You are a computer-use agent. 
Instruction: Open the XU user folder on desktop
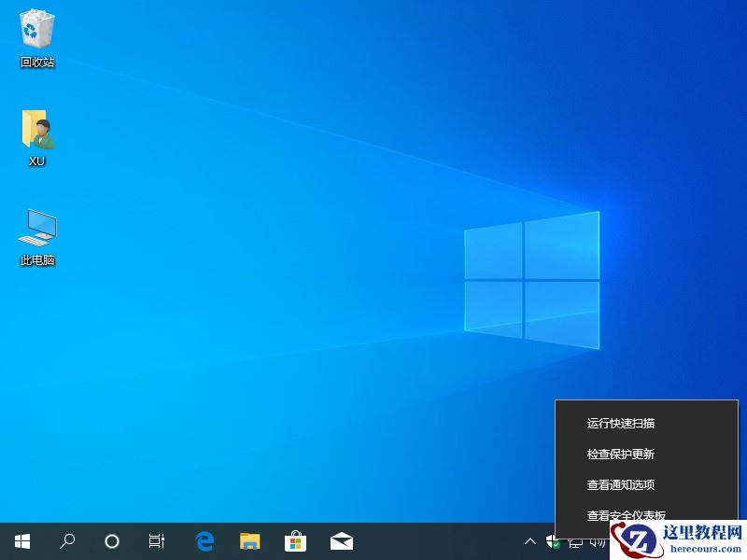point(35,133)
